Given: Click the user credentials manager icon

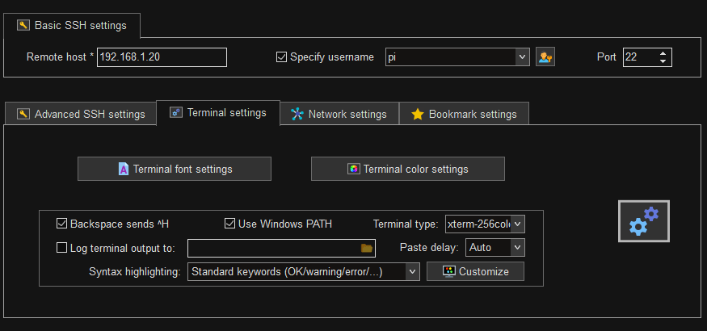Looking at the screenshot, I should (x=545, y=57).
